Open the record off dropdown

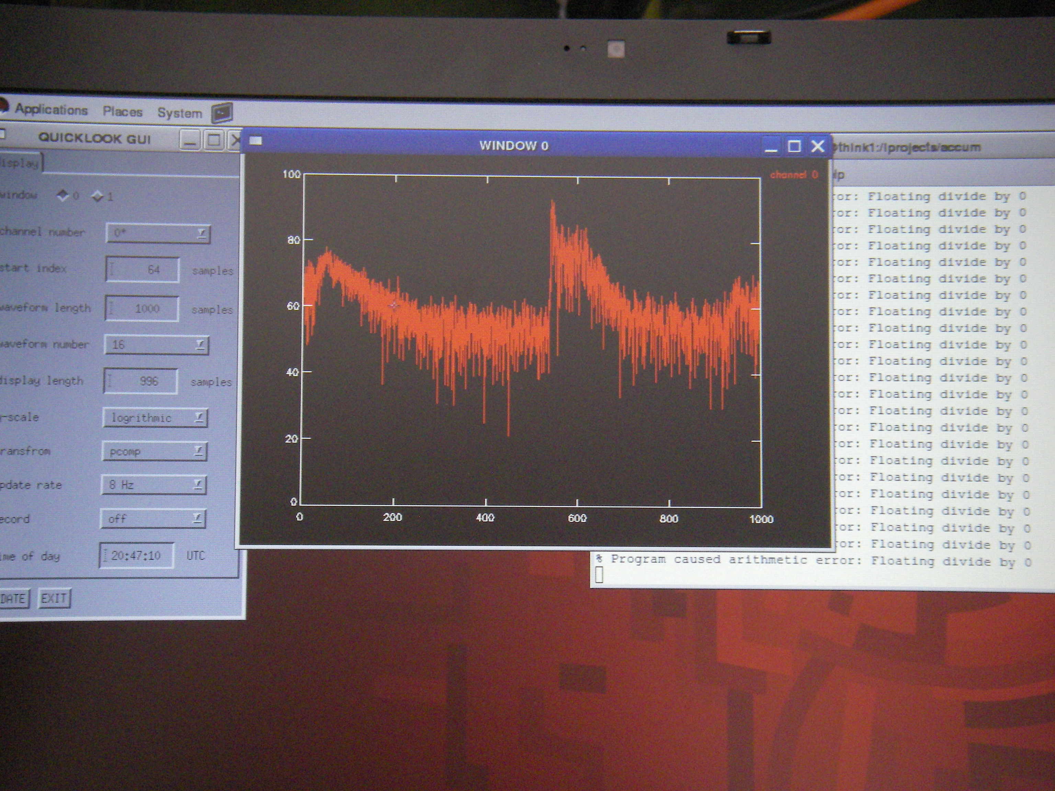point(152,519)
